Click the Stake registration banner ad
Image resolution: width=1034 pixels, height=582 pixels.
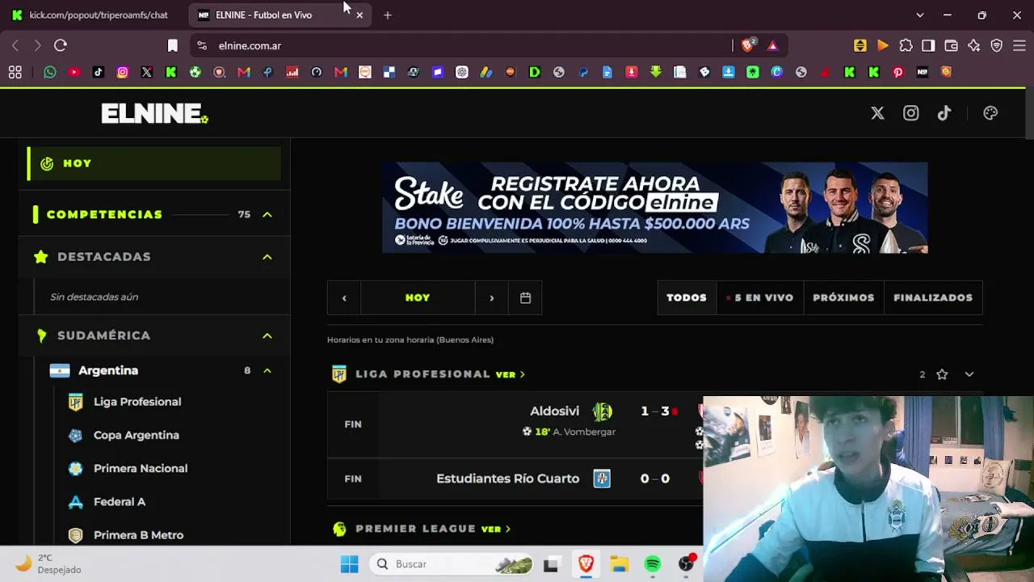point(655,208)
